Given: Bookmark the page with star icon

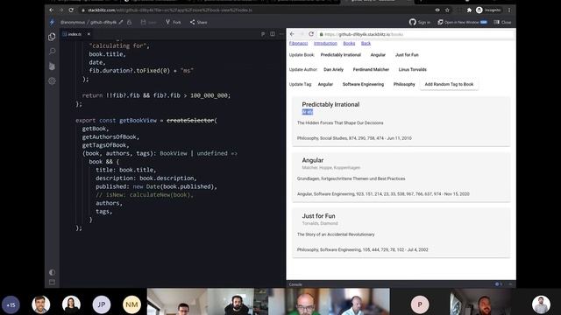Looking at the screenshot, I should [x=447, y=10].
